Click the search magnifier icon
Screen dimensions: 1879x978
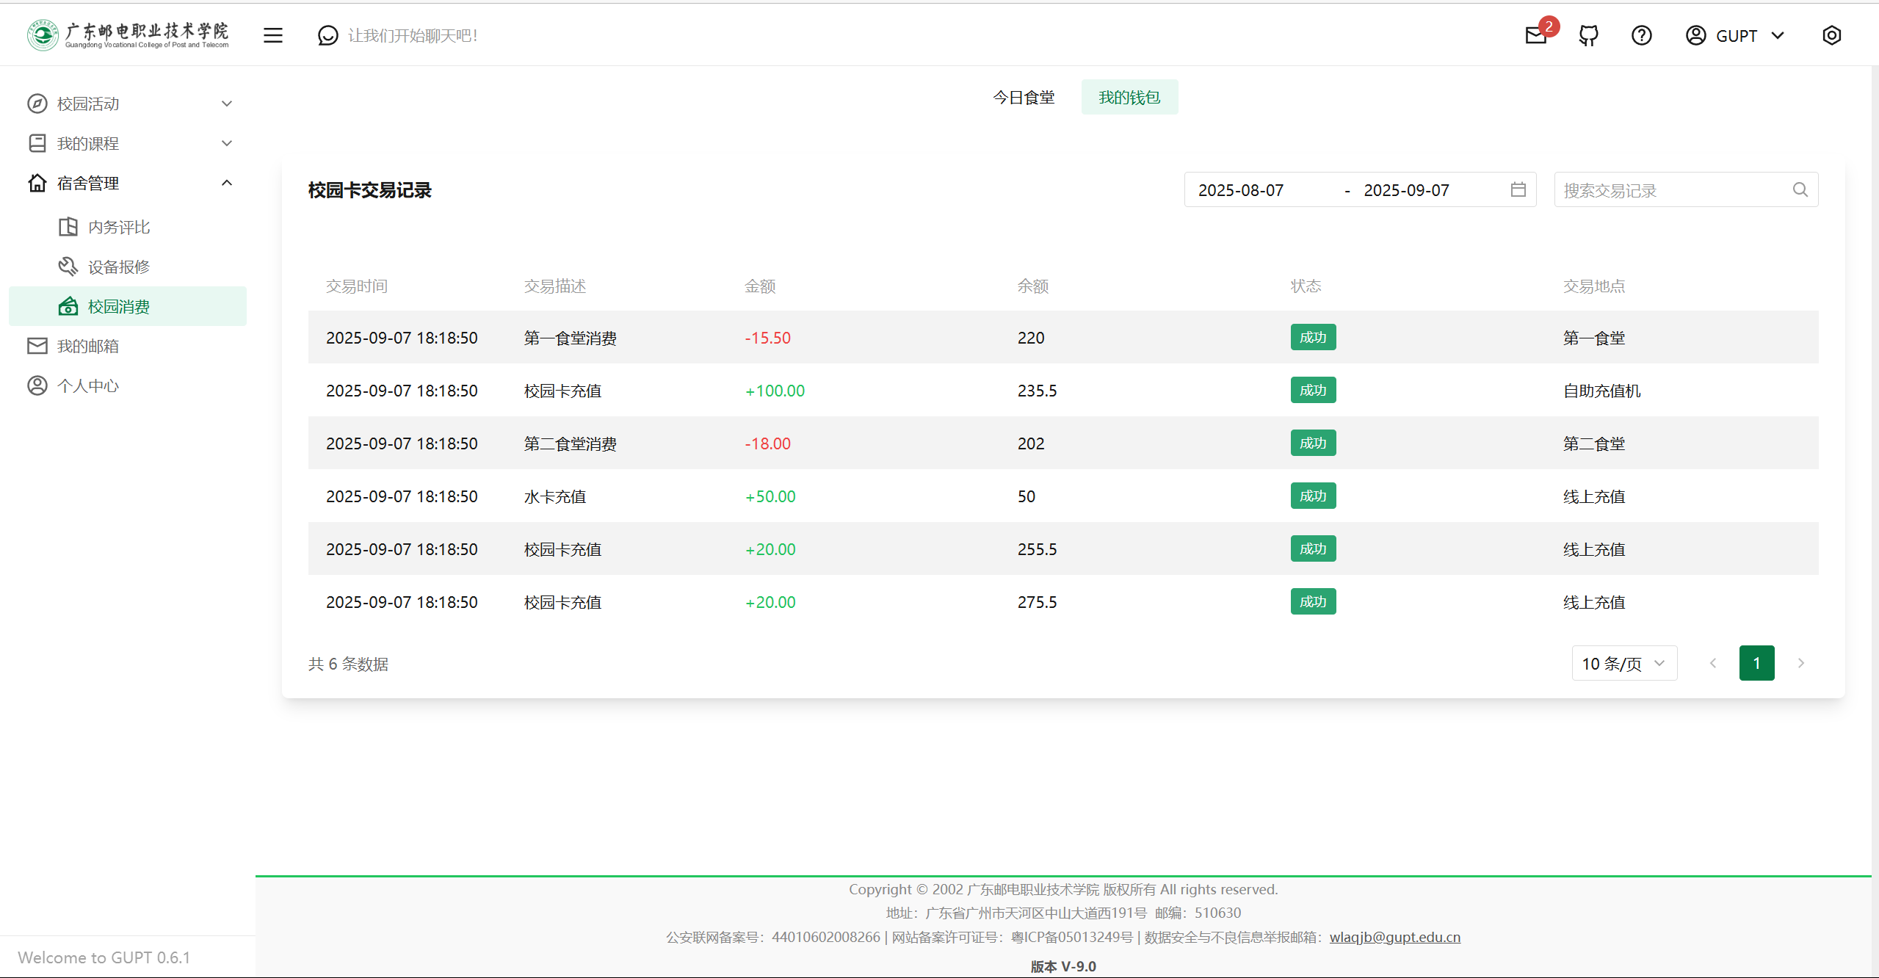coord(1800,190)
